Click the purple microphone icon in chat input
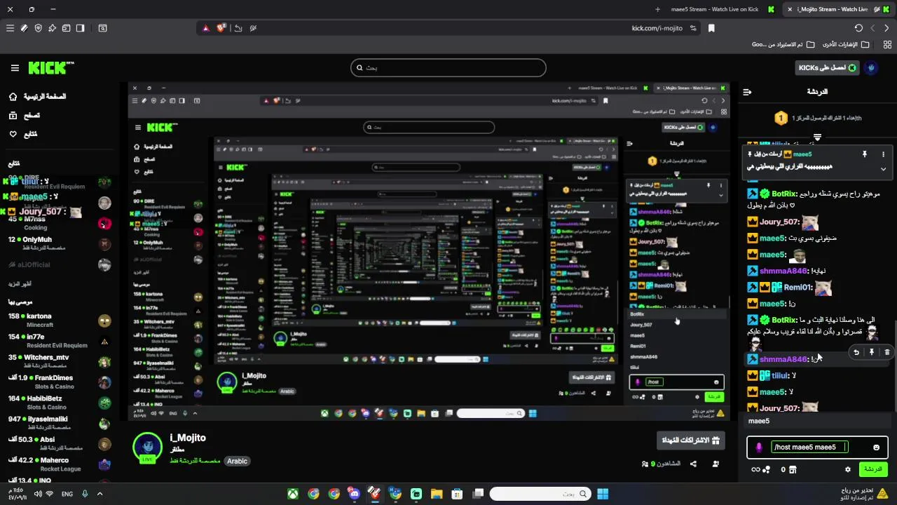The height and width of the screenshot is (505, 897). click(x=759, y=447)
